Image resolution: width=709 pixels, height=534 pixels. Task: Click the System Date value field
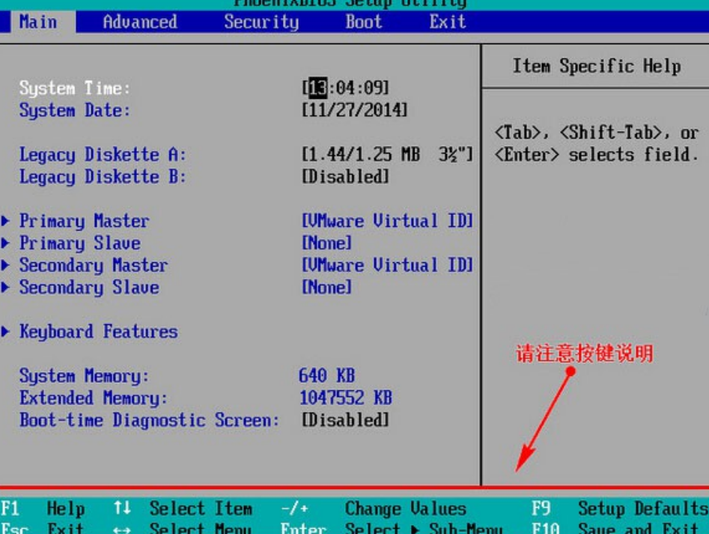[355, 111]
